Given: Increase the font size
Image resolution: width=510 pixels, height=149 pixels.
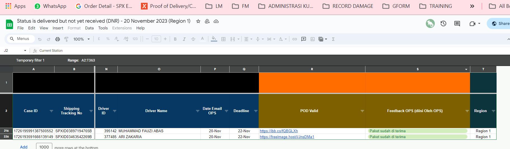Looking at the screenshot, I should tap(165, 39).
